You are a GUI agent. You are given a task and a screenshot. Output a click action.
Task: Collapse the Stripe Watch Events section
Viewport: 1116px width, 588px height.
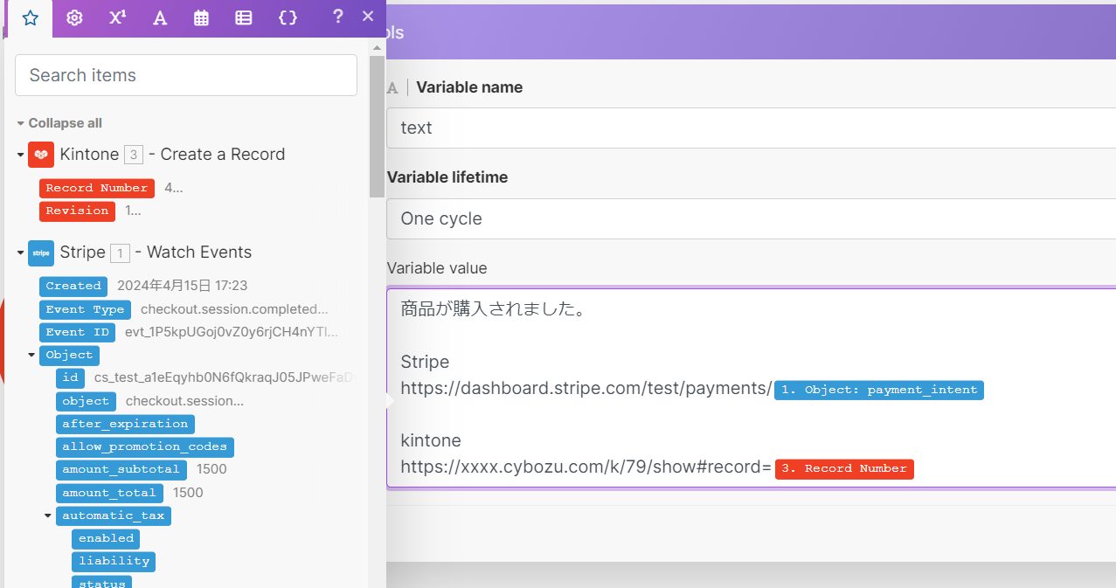click(x=20, y=252)
